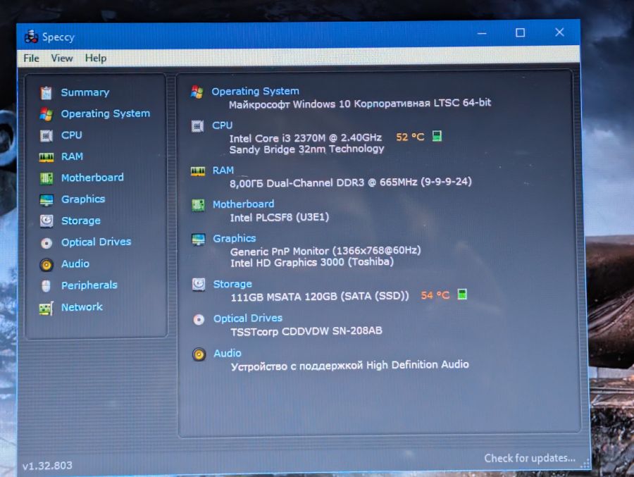This screenshot has width=634, height=477.
Task: Select Storage in the sidebar list
Action: pyautogui.click(x=81, y=221)
